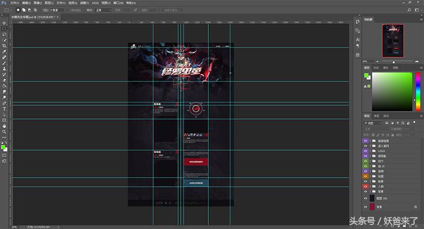The width and height of the screenshot is (424, 229).
Task: Select the Horizontal Type tool
Action: (x=4, y=109)
